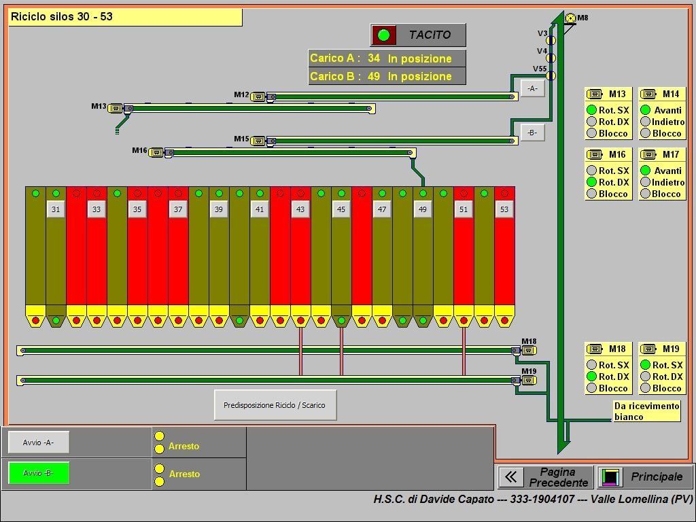This screenshot has width=696, height=522.
Task: Open the Principale main page
Action: [x=644, y=477]
